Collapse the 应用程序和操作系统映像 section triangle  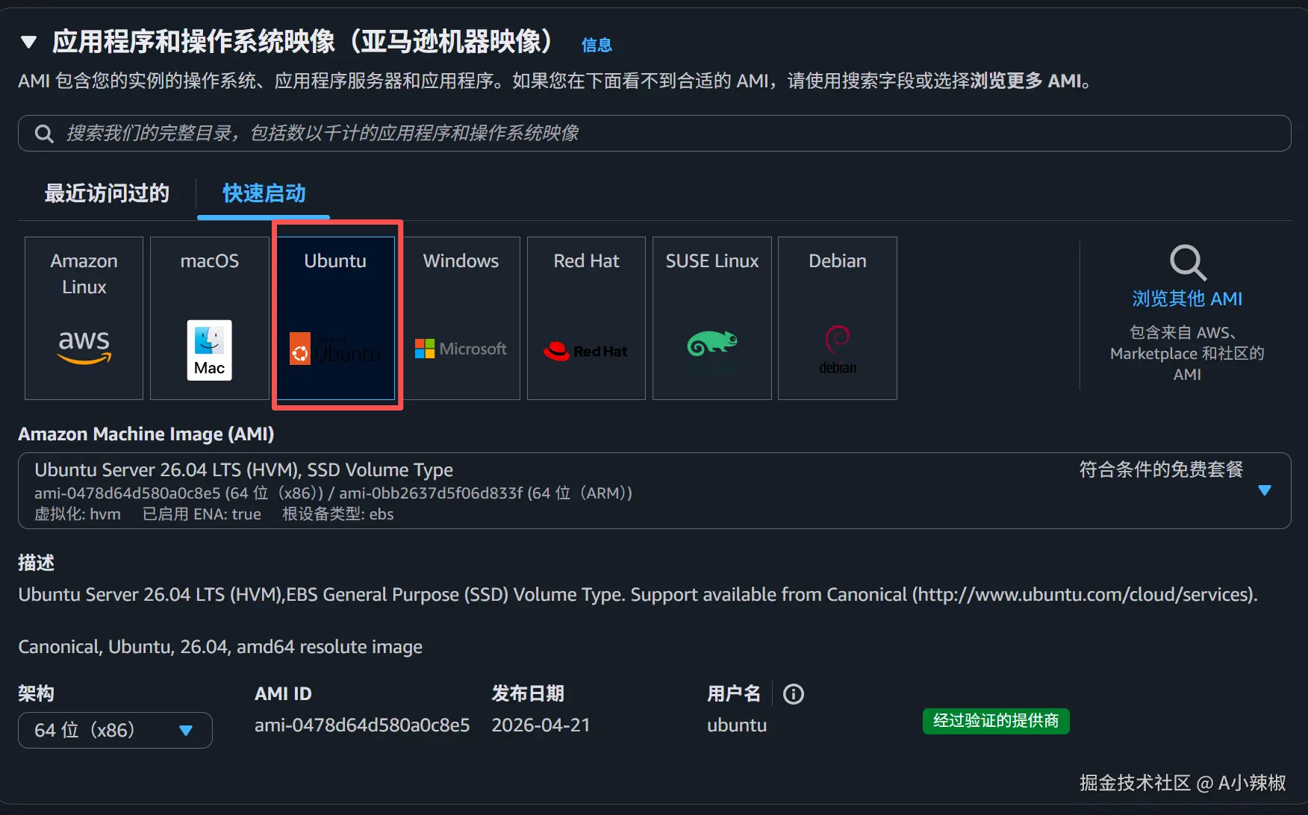pyautogui.click(x=29, y=42)
